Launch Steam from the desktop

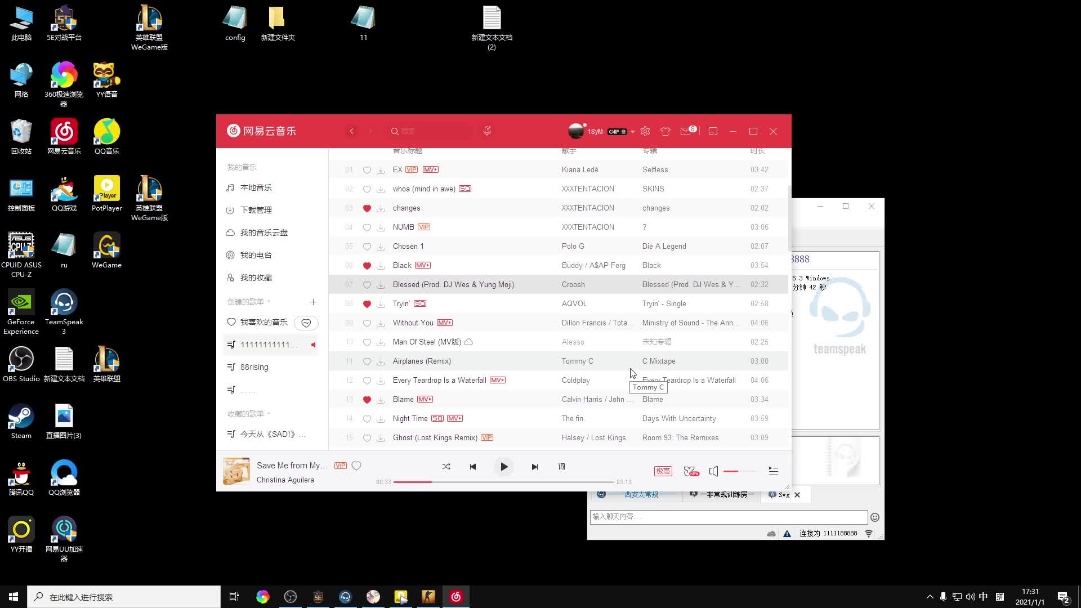click(x=21, y=422)
